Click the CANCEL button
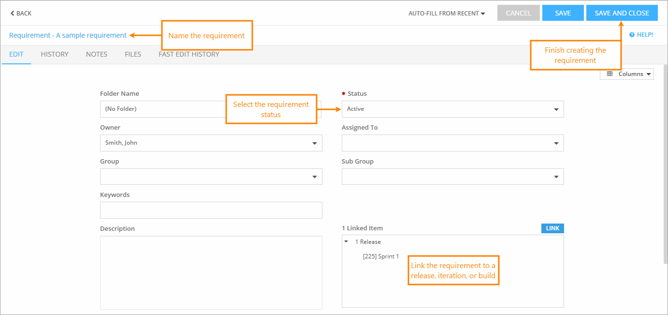Screen dimensions: 668x315 (518, 13)
